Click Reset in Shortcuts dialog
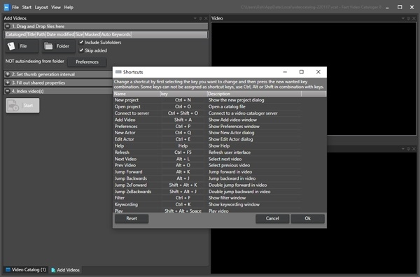 [132, 218]
